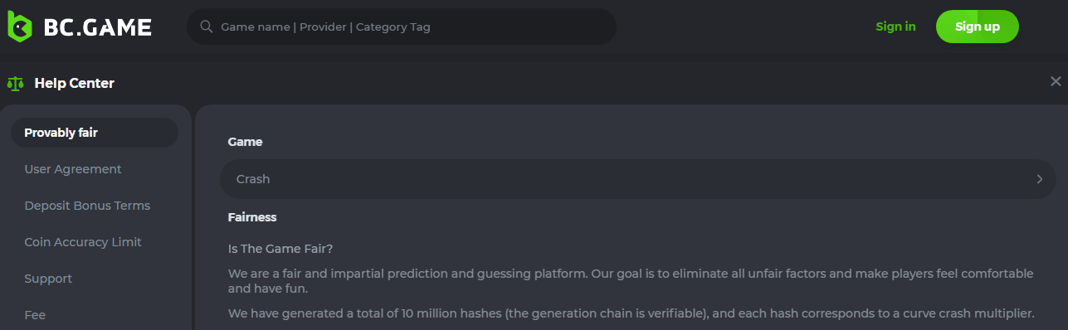The image size is (1068, 330).
Task: Click the green BC.GAME mascot logo icon
Action: 18,27
